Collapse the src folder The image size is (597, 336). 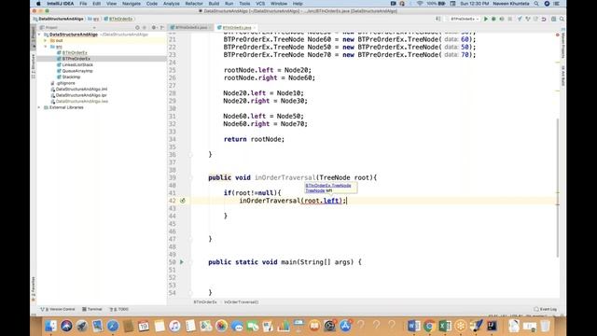click(46, 47)
